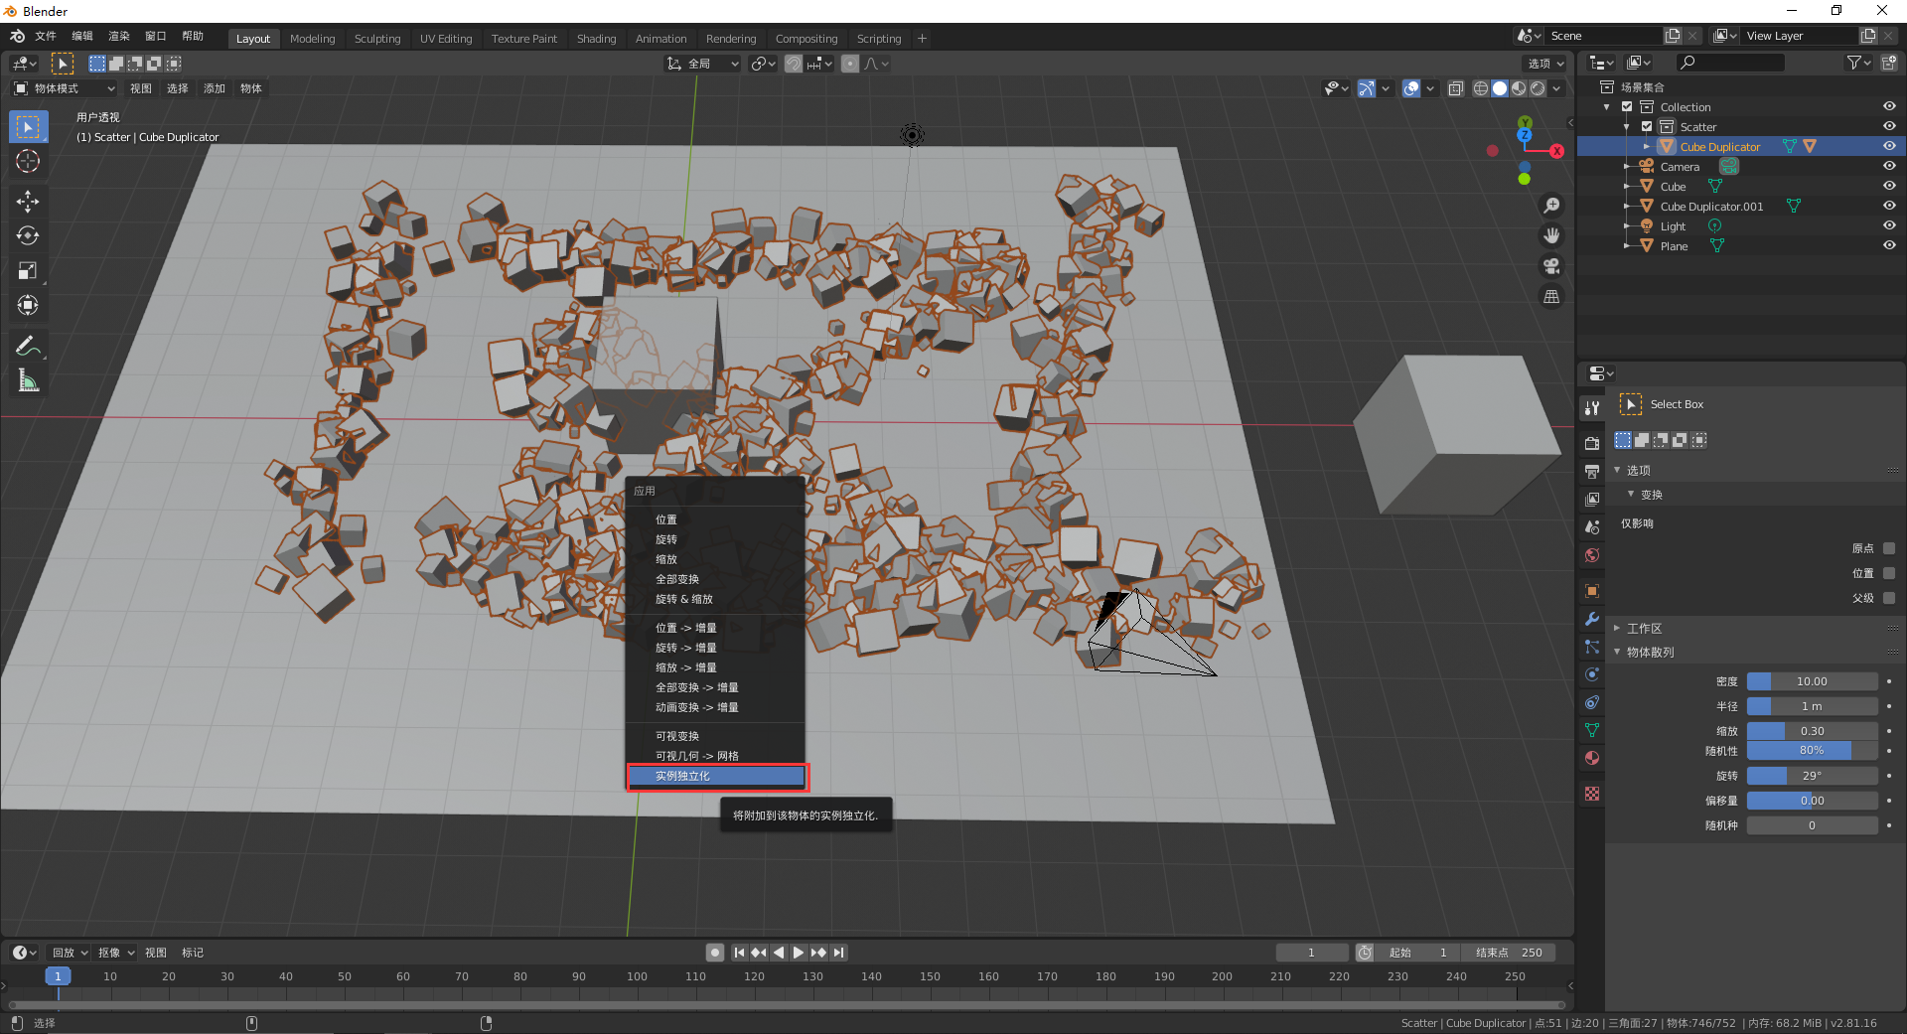Open the Modifier properties wrench tab
This screenshot has height=1034, width=1907.
point(1592,619)
